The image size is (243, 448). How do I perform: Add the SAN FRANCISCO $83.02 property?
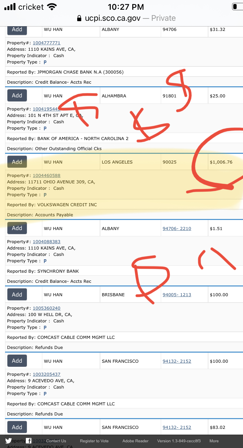(17, 427)
